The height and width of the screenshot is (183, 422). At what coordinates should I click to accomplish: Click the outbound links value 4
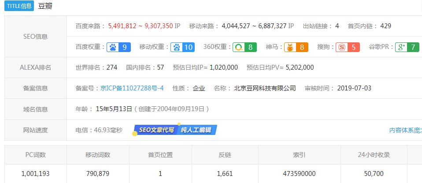click(x=337, y=26)
